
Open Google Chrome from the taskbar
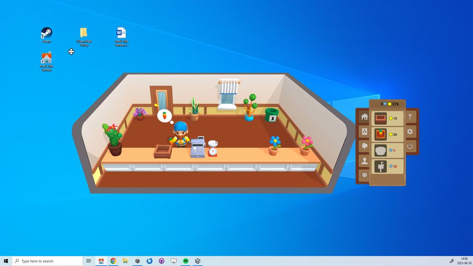113,261
